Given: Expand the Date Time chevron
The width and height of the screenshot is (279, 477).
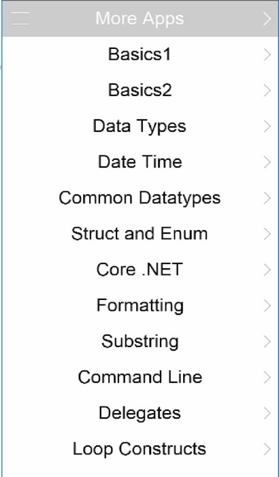Looking at the screenshot, I should 267,162.
